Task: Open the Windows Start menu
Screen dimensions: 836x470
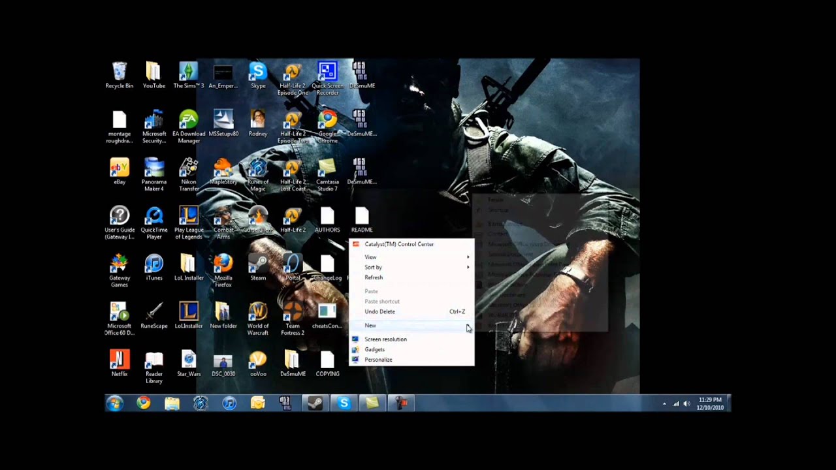Action: 115,404
